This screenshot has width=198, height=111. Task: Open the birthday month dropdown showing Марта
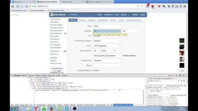tap(106, 51)
